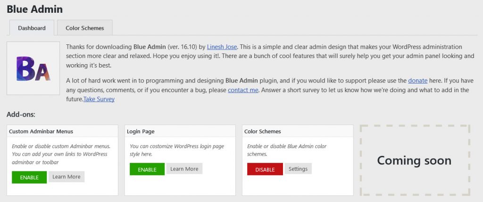The image size is (483, 202).
Task: Click the Blue Admin BA logo image
Action: 33,68
